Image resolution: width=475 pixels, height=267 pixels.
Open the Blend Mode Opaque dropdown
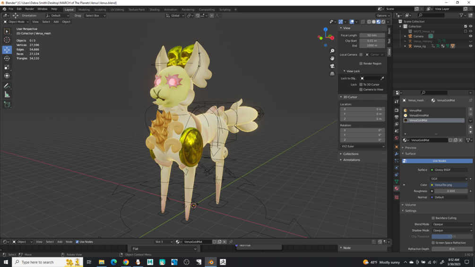click(452, 224)
